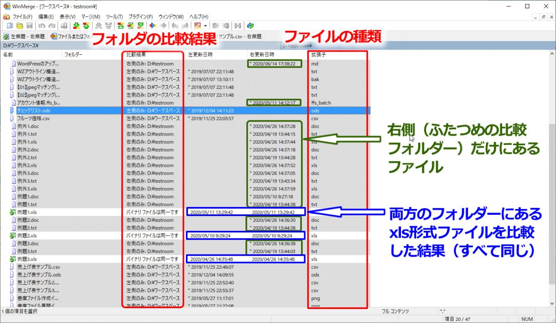Click the file icon beside フルーツ価格.csv
The width and height of the screenshot is (556, 323).
13,118
